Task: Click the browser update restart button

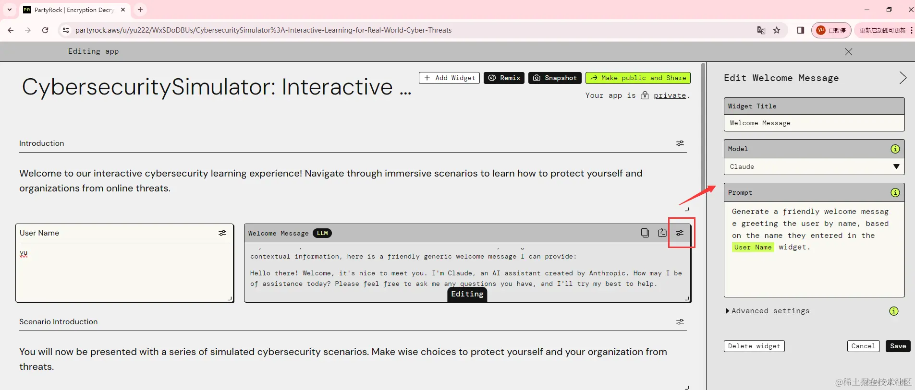Action: [883, 30]
